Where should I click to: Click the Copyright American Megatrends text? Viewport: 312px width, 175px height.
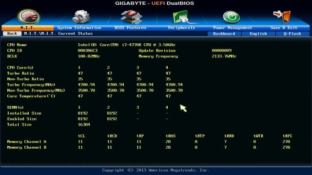click(x=156, y=170)
